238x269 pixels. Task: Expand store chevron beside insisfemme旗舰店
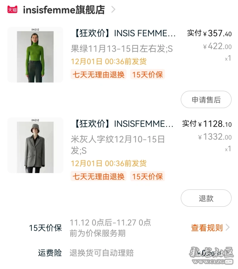point(113,10)
